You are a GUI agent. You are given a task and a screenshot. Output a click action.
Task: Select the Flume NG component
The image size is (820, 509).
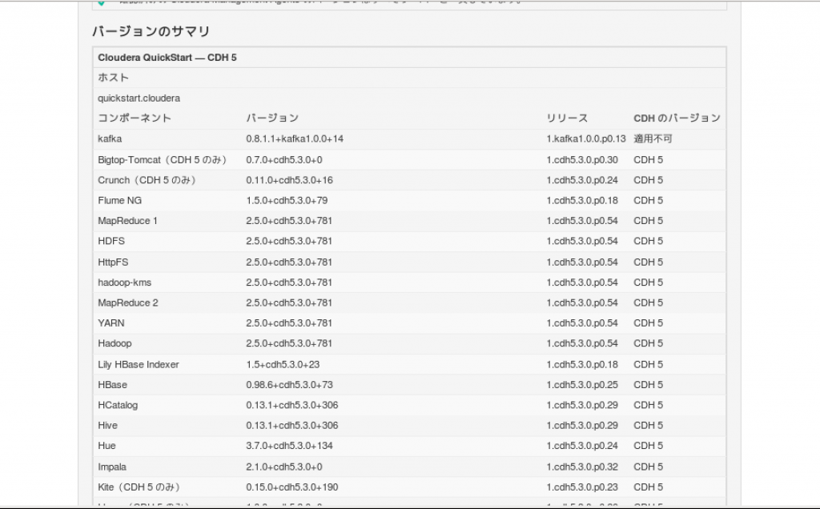120,201
